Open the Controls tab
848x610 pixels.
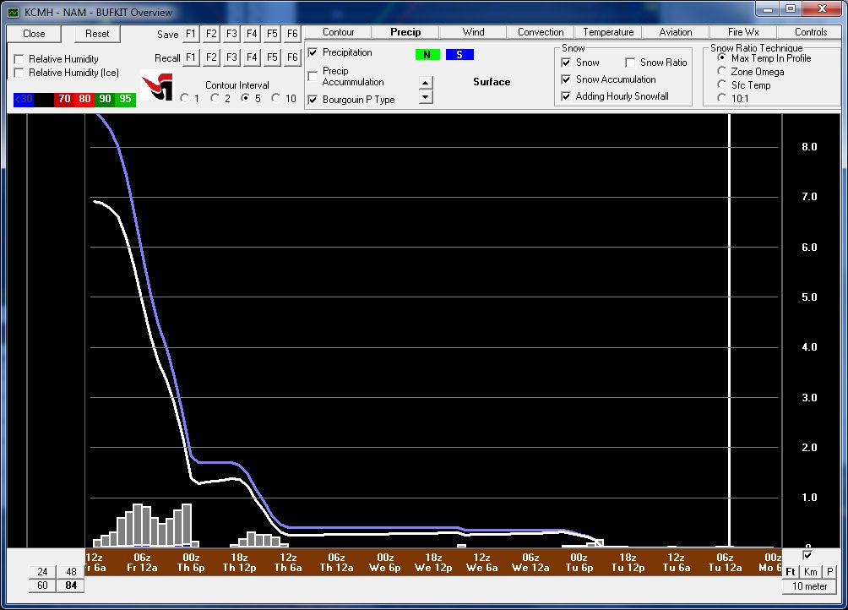(810, 32)
